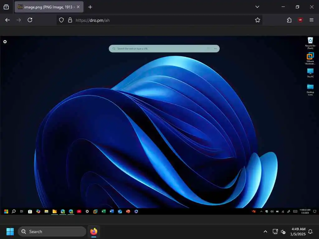Image resolution: width=319 pixels, height=239 pixels.
Task: Click the pictured tray's speaker volume icon
Action: [272, 211]
